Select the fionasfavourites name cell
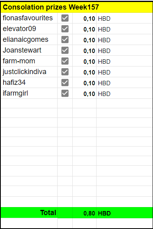This screenshot has height=229, width=153. [29, 18]
